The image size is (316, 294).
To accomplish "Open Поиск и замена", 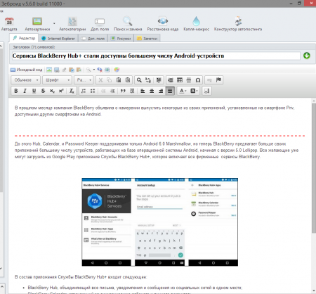I will (128, 24).
